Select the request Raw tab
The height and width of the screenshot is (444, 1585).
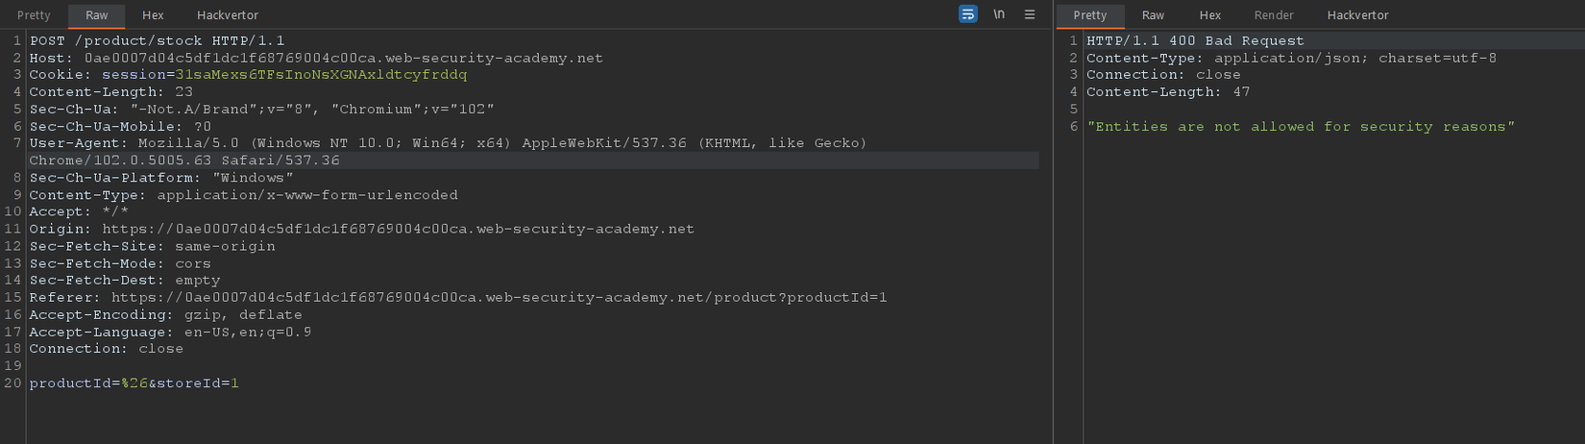click(x=97, y=15)
